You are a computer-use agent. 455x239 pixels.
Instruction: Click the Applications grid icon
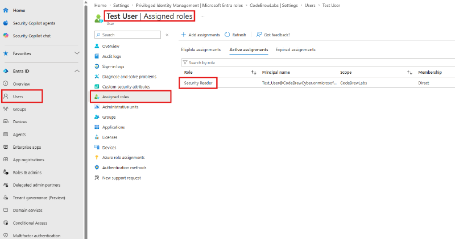click(97, 127)
